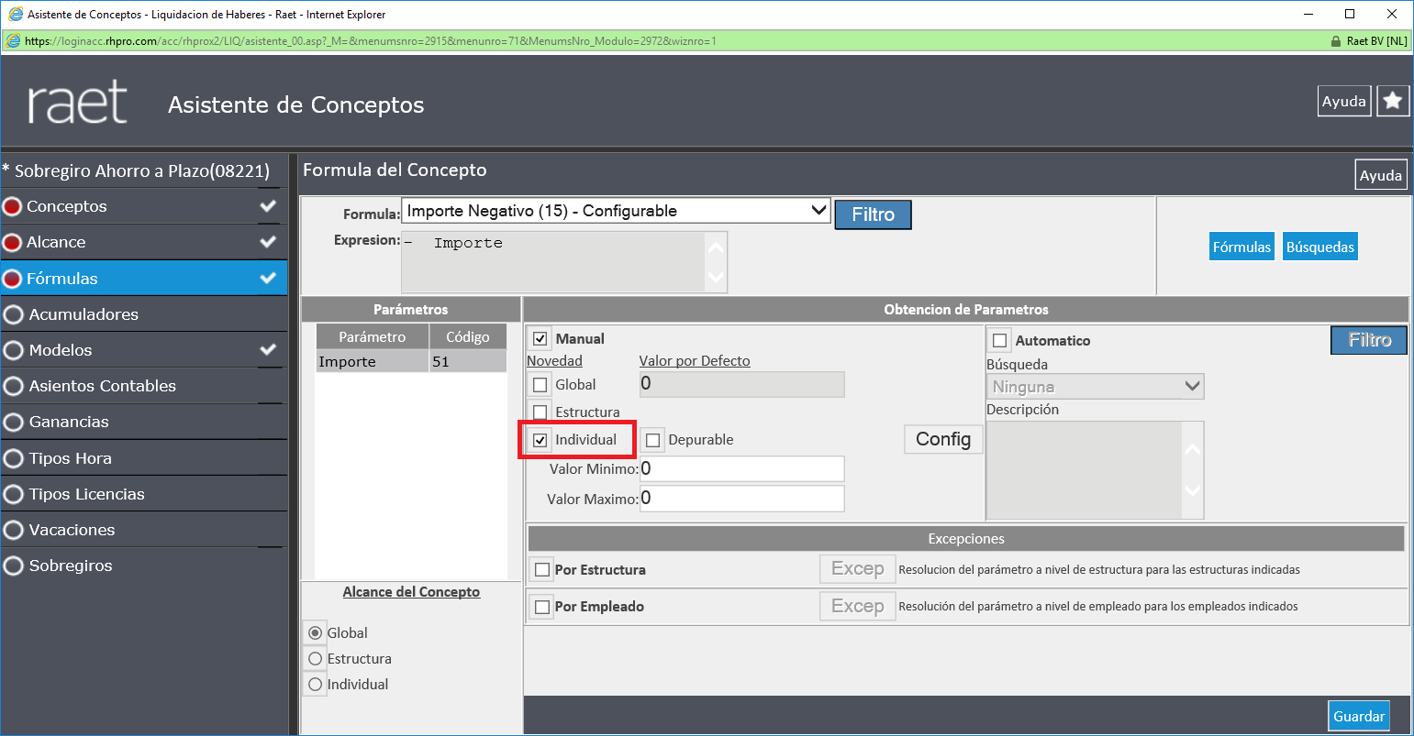This screenshot has width=1414, height=736.
Task: Open the Vacaciones step
Action: point(144,530)
